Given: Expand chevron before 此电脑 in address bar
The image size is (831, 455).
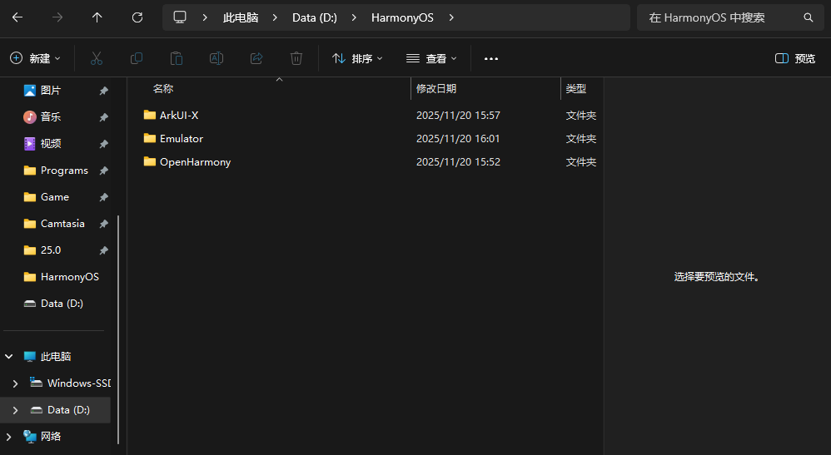Looking at the screenshot, I should [x=205, y=17].
